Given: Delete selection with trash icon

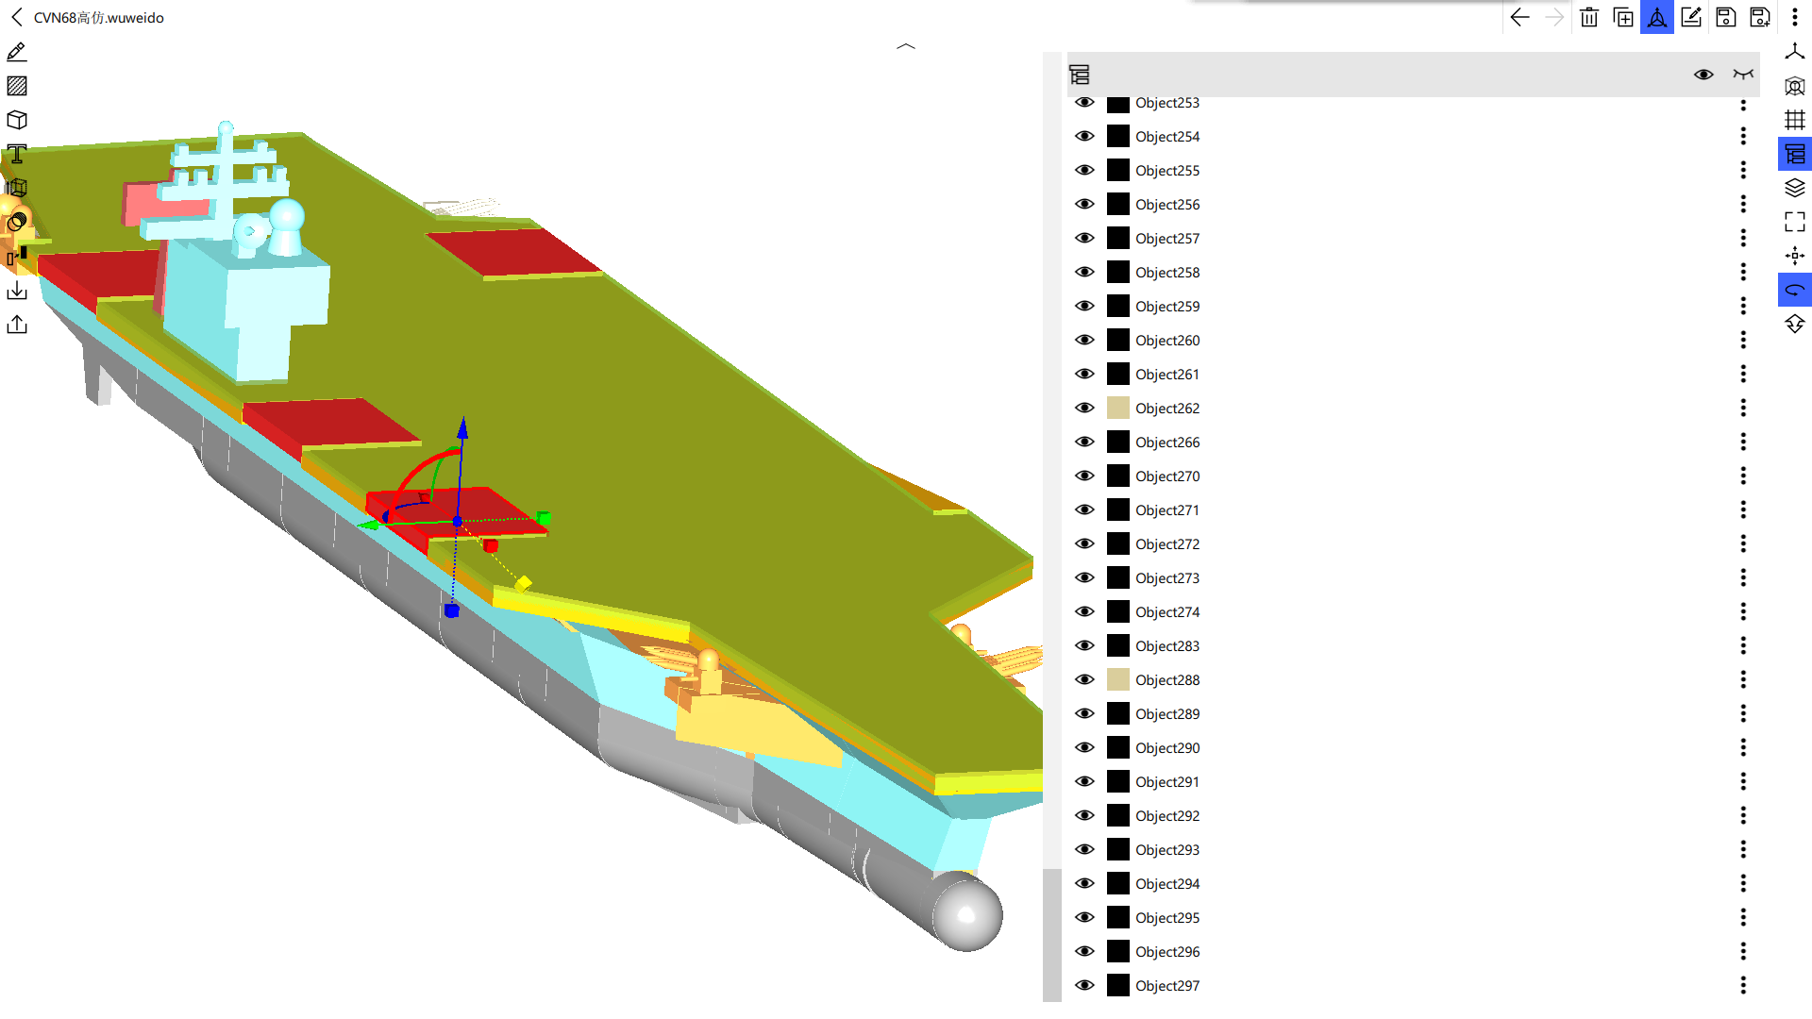Looking at the screenshot, I should click(x=1589, y=17).
